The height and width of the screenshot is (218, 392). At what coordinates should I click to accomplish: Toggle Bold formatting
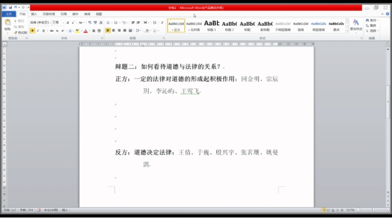pyautogui.click(x=32, y=31)
